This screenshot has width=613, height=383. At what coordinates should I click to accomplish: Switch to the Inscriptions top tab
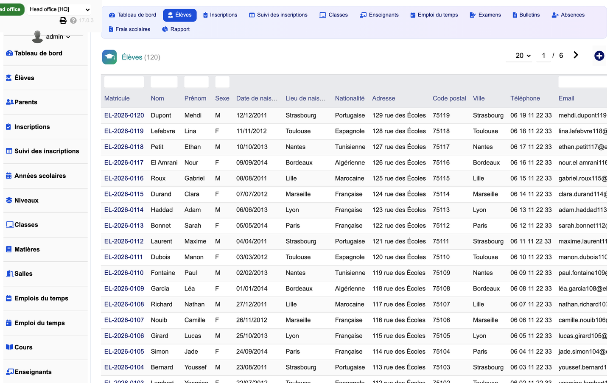point(220,15)
